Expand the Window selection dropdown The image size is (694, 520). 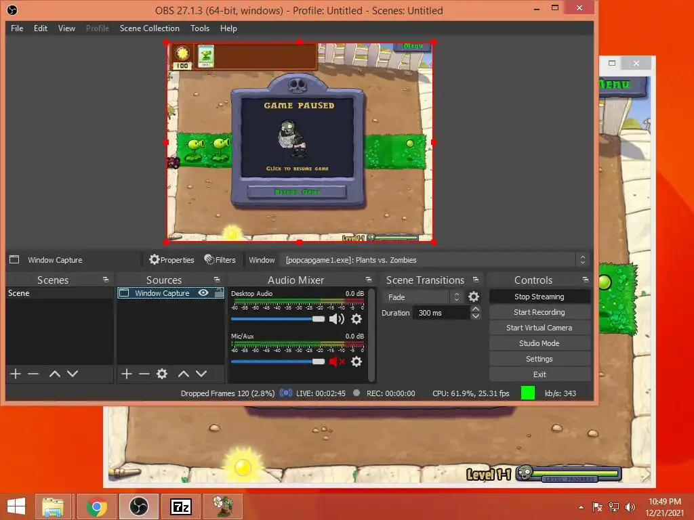(x=582, y=259)
